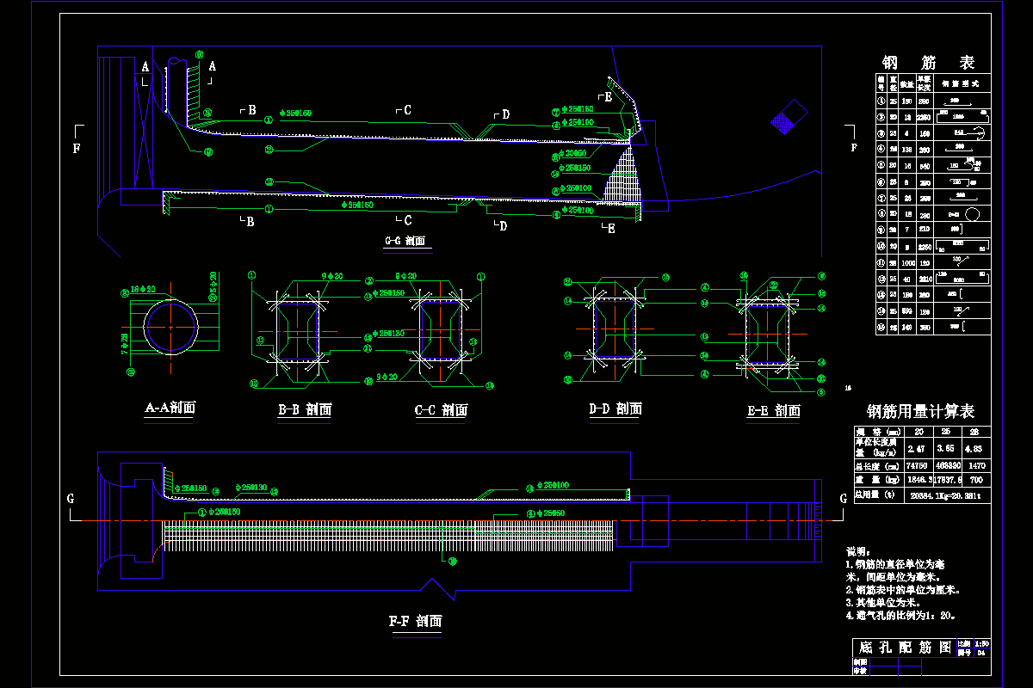This screenshot has width=1033, height=688.
Task: Click the 2.47 unit mass cell
Action: tap(916, 449)
